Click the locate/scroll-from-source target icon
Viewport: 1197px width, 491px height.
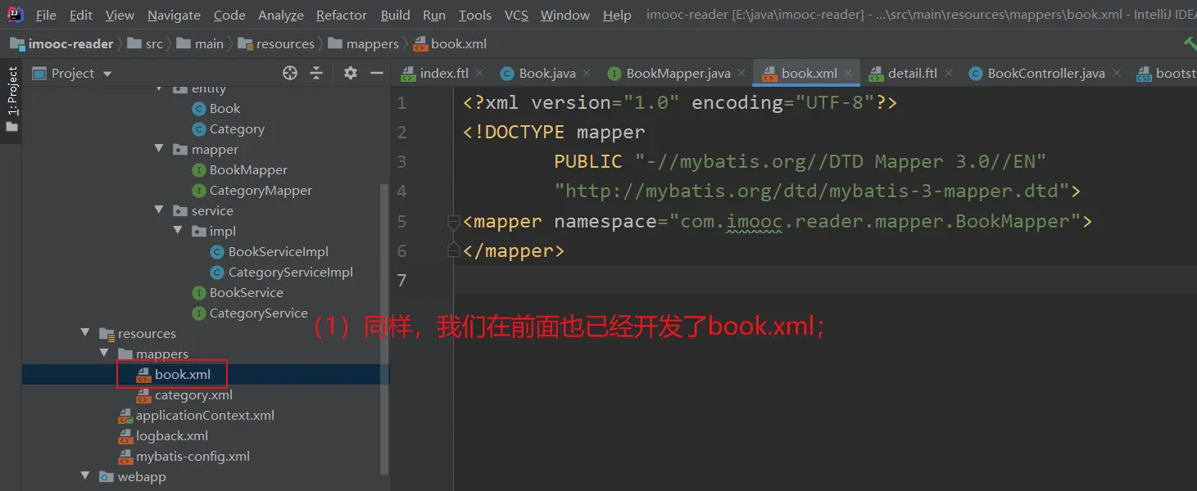290,74
